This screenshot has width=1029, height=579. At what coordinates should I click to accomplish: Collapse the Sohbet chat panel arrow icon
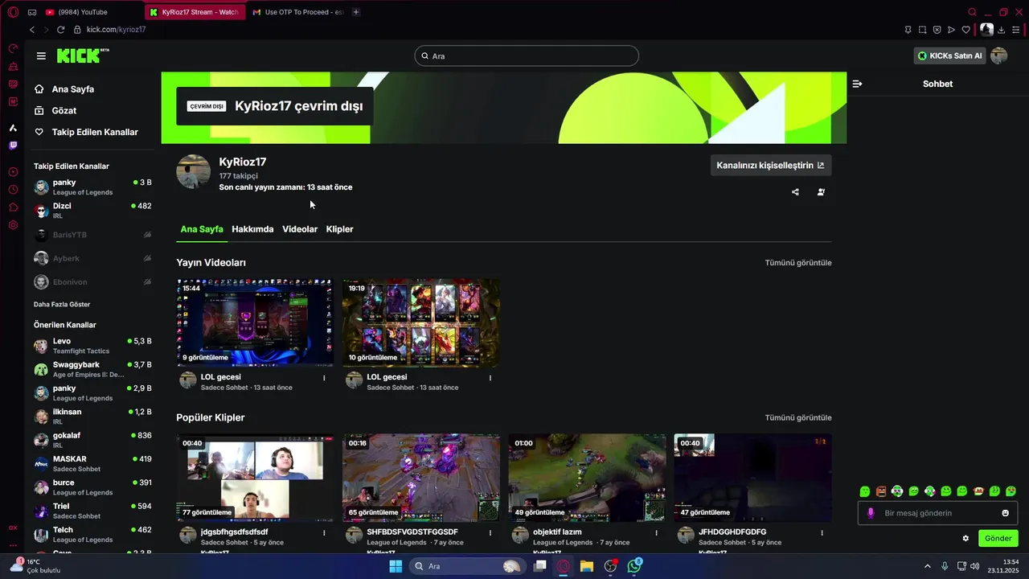pyautogui.click(x=857, y=84)
